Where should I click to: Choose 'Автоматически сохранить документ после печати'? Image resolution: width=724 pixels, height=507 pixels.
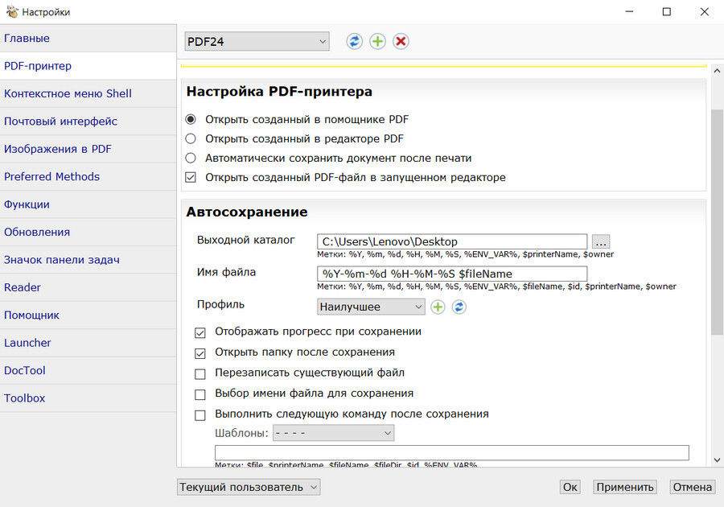190,158
